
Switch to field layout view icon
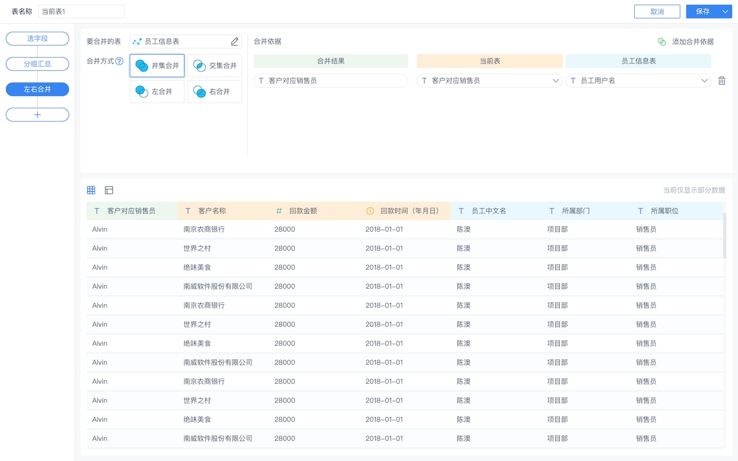point(109,190)
